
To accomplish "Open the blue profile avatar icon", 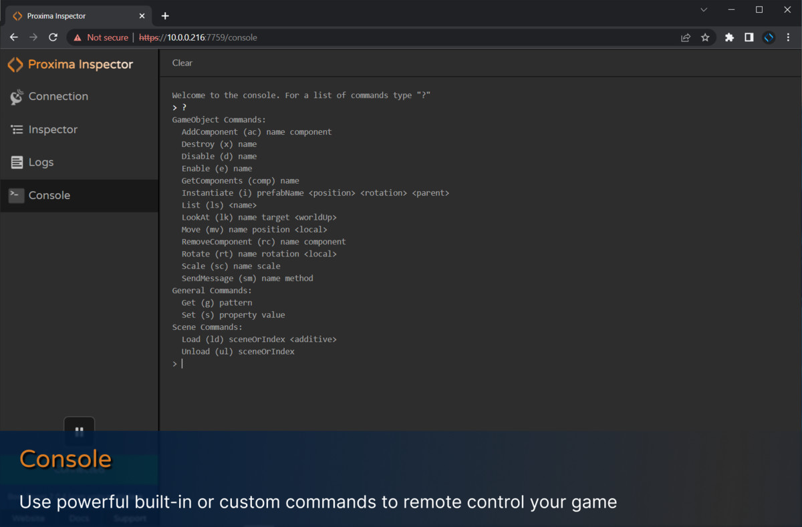I will click(769, 37).
